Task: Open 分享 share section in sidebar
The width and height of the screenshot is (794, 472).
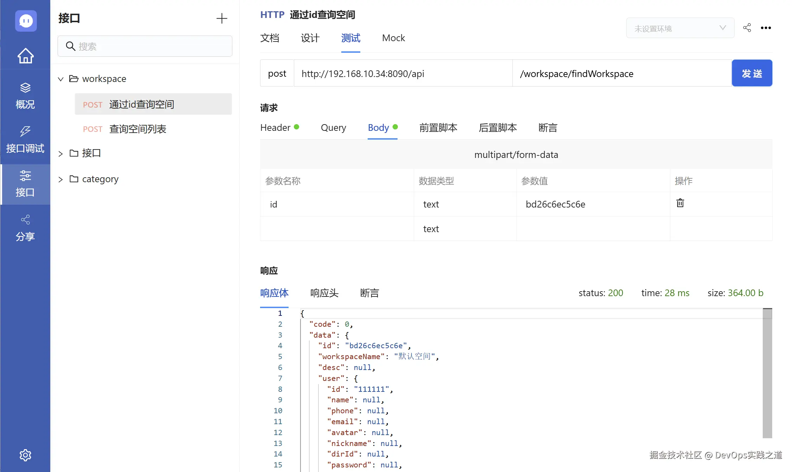Action: pos(25,228)
